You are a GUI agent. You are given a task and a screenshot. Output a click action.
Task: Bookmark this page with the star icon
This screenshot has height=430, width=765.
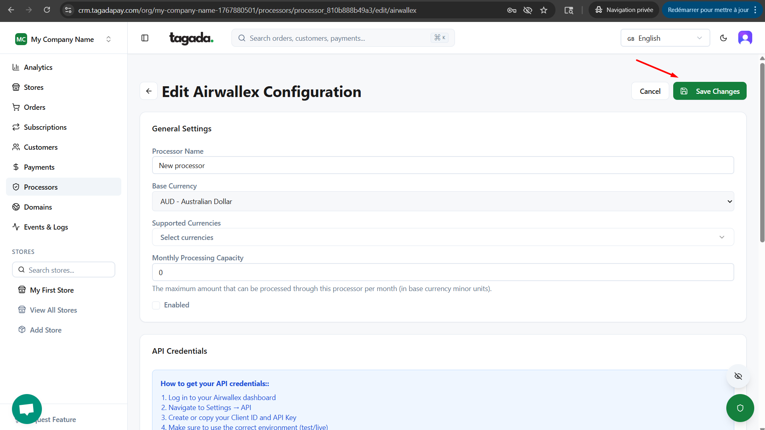(544, 10)
